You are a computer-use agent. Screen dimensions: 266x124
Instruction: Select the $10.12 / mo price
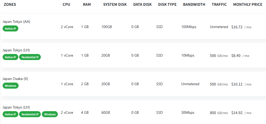click(x=241, y=84)
